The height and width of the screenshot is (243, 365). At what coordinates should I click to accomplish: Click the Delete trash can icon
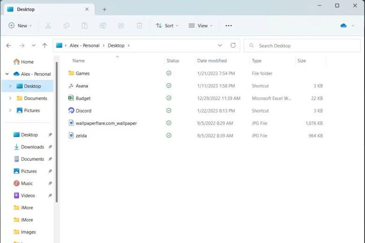click(x=139, y=26)
